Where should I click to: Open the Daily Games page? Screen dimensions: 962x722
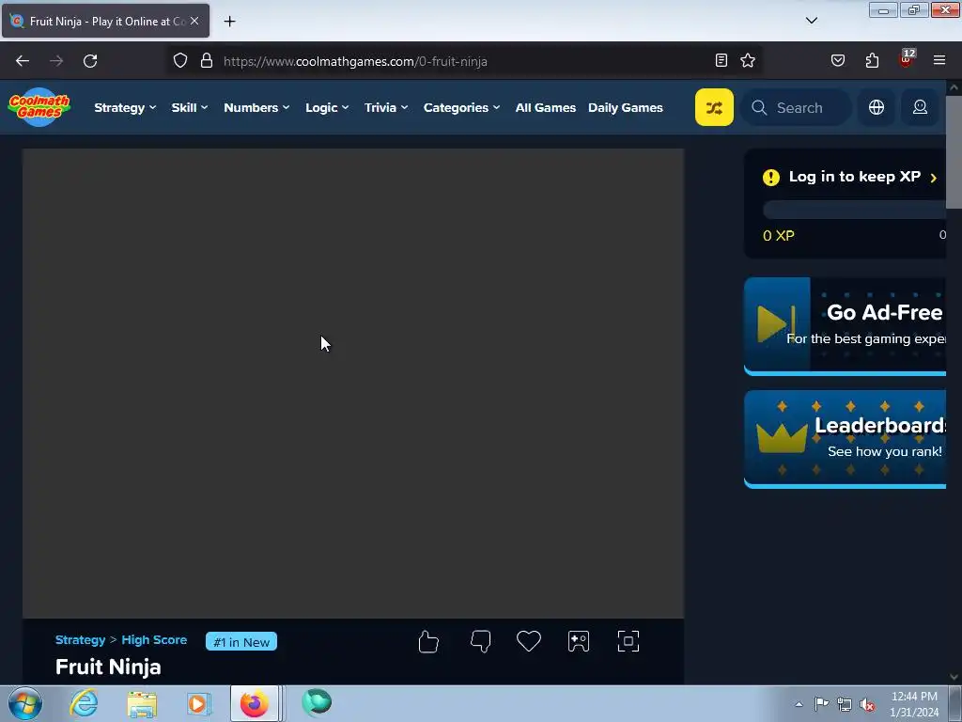click(625, 107)
